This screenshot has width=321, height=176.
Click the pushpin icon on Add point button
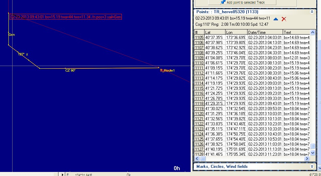pos(223,2)
